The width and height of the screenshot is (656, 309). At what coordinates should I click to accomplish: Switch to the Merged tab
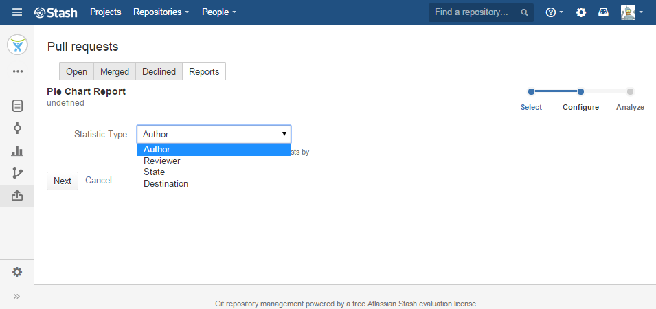click(x=115, y=71)
